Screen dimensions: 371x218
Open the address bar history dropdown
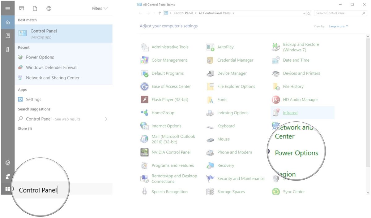pos(304,13)
